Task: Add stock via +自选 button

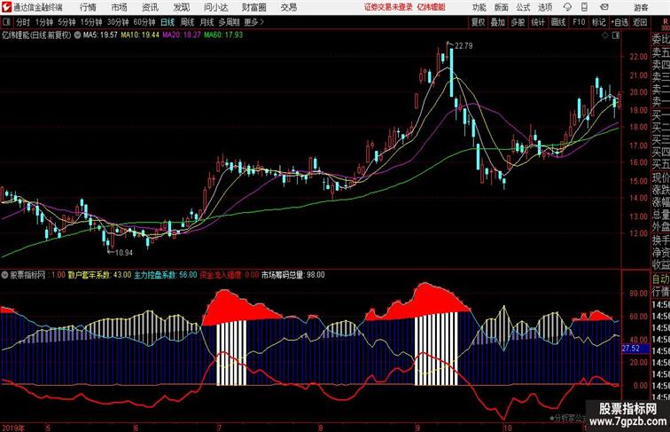Action: (619, 22)
